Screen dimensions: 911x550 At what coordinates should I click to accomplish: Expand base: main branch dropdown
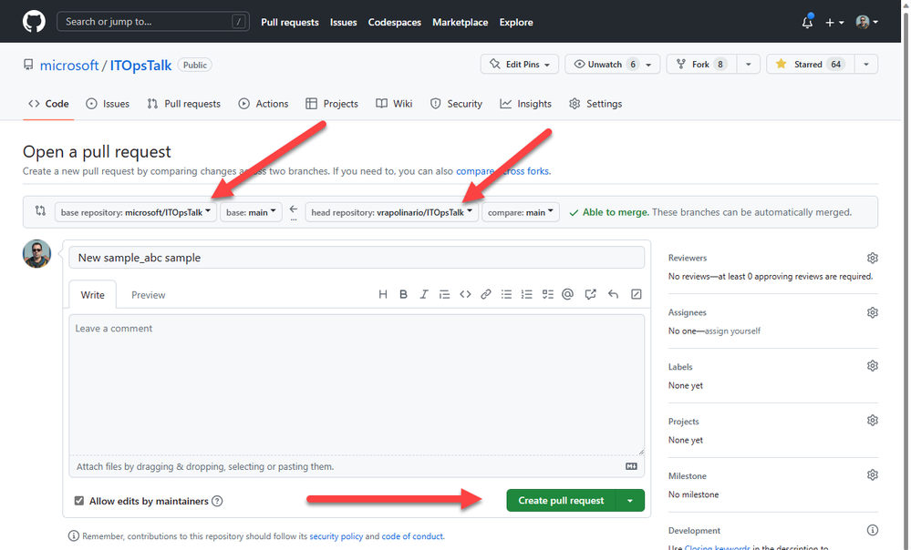pyautogui.click(x=251, y=212)
